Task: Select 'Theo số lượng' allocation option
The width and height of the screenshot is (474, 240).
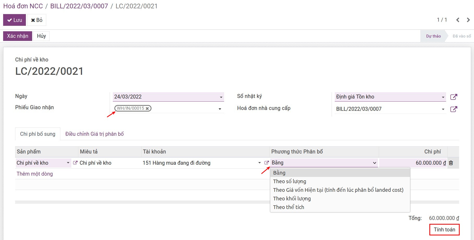Action: point(289,181)
